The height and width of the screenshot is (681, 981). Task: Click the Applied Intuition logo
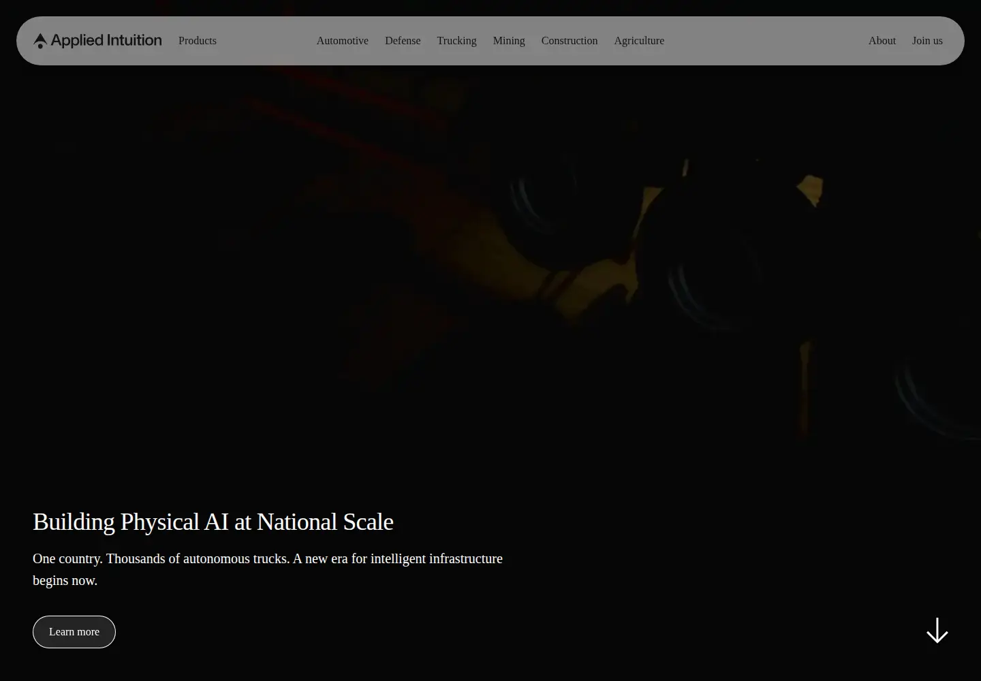97,41
